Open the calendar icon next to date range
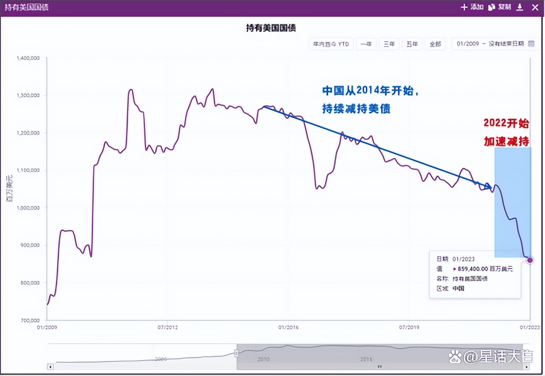Screen dimensions: 545x376 click(531, 43)
